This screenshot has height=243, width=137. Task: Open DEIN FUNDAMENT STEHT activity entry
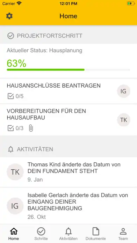click(x=68, y=172)
